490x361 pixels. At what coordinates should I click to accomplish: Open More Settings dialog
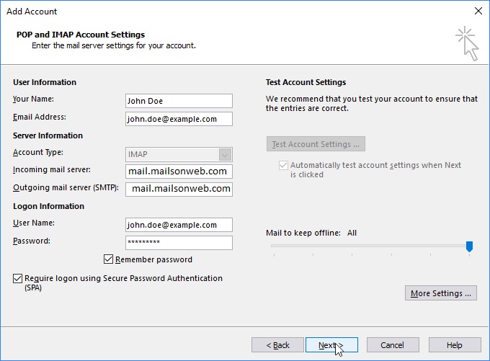click(441, 293)
